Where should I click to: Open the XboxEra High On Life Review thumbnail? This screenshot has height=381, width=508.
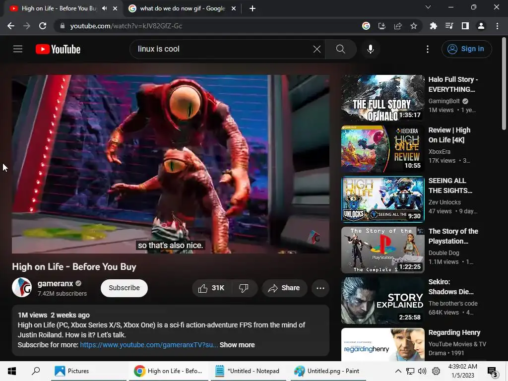(382, 149)
